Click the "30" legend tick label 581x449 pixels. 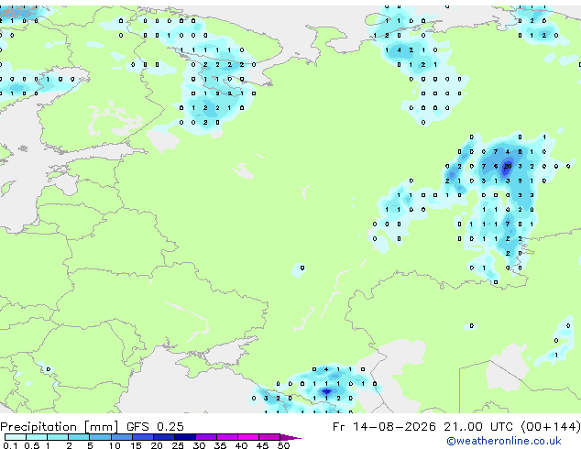[199, 445]
